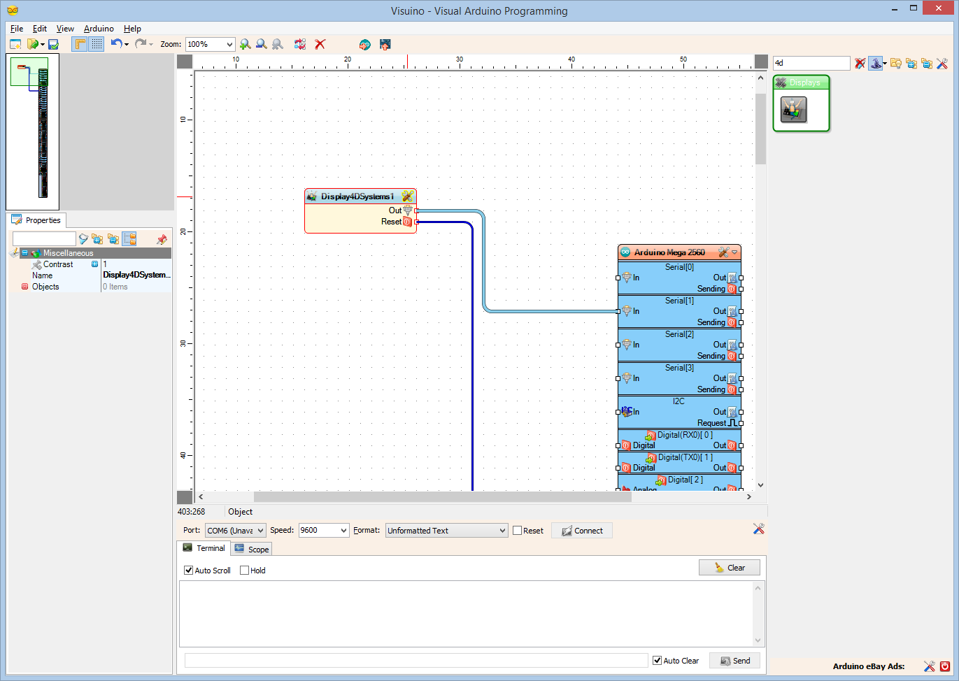
Task: Clear the component filter with the red X icon
Action: [860, 63]
